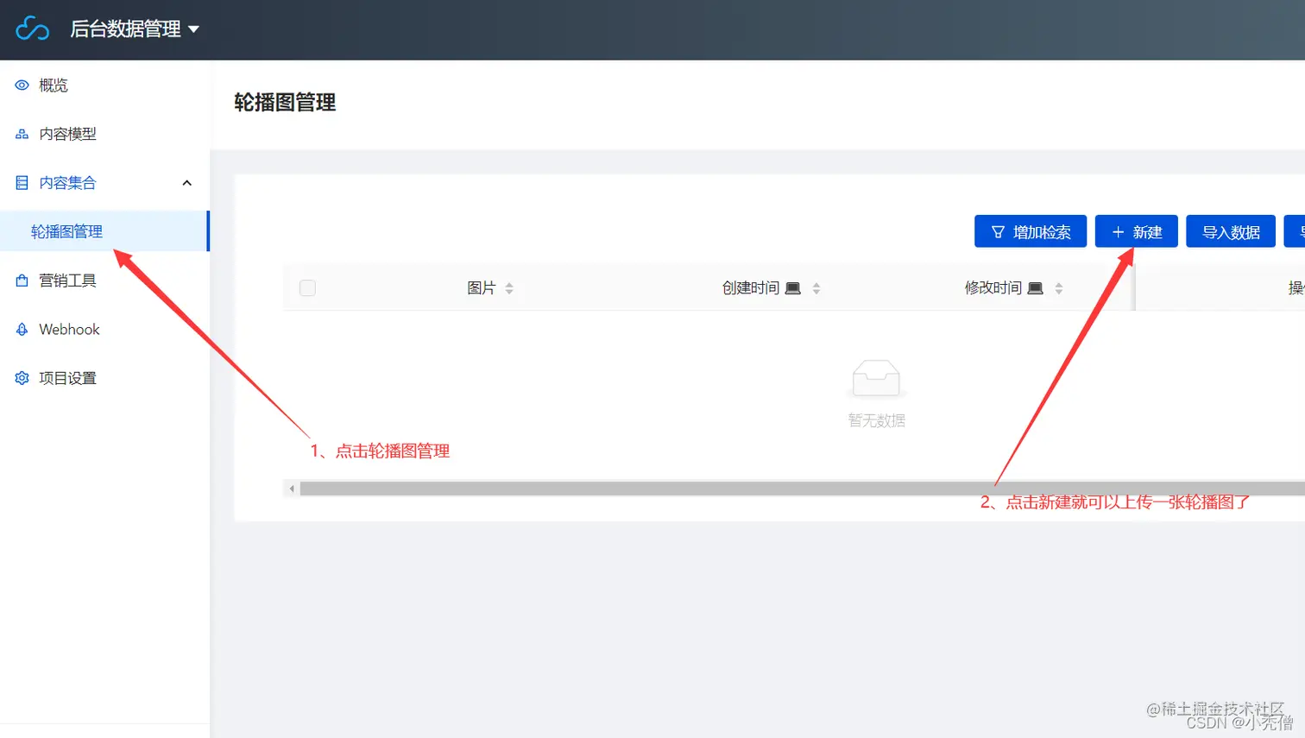
Task: Click the 内容集合 list icon
Action: coord(21,182)
